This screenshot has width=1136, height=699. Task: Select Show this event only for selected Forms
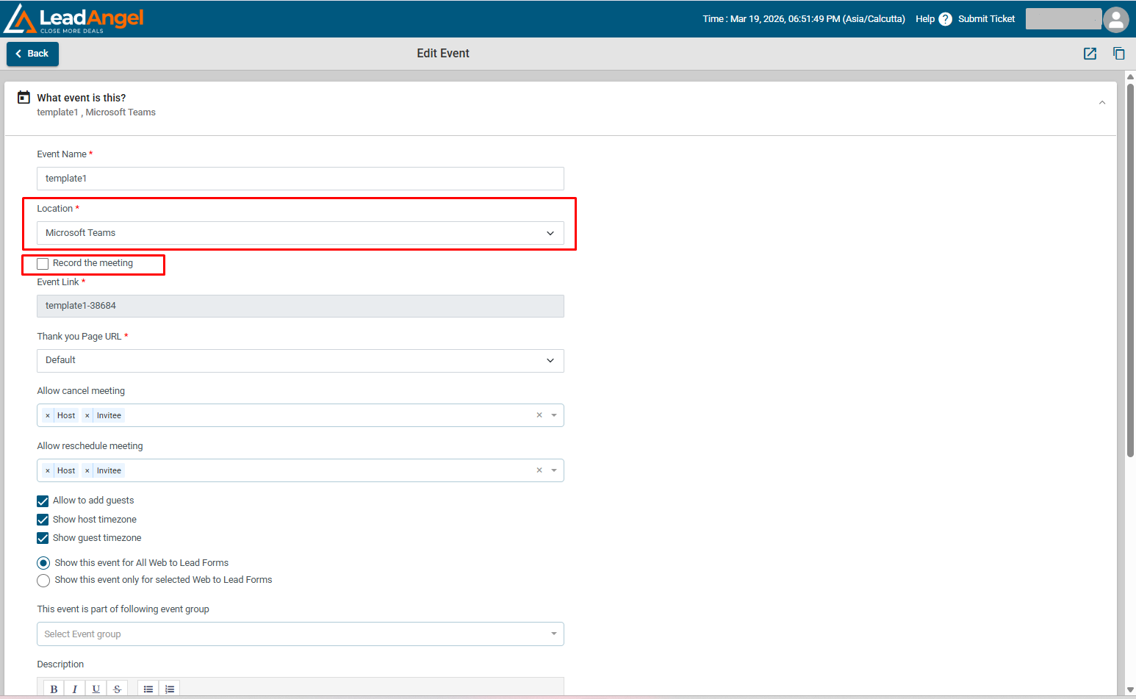pyautogui.click(x=43, y=581)
